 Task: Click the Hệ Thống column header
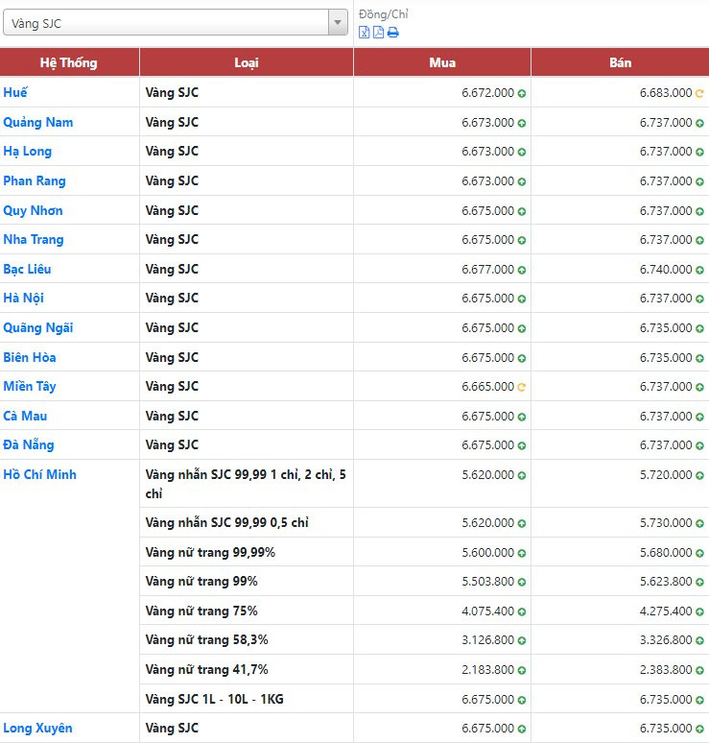click(x=69, y=62)
